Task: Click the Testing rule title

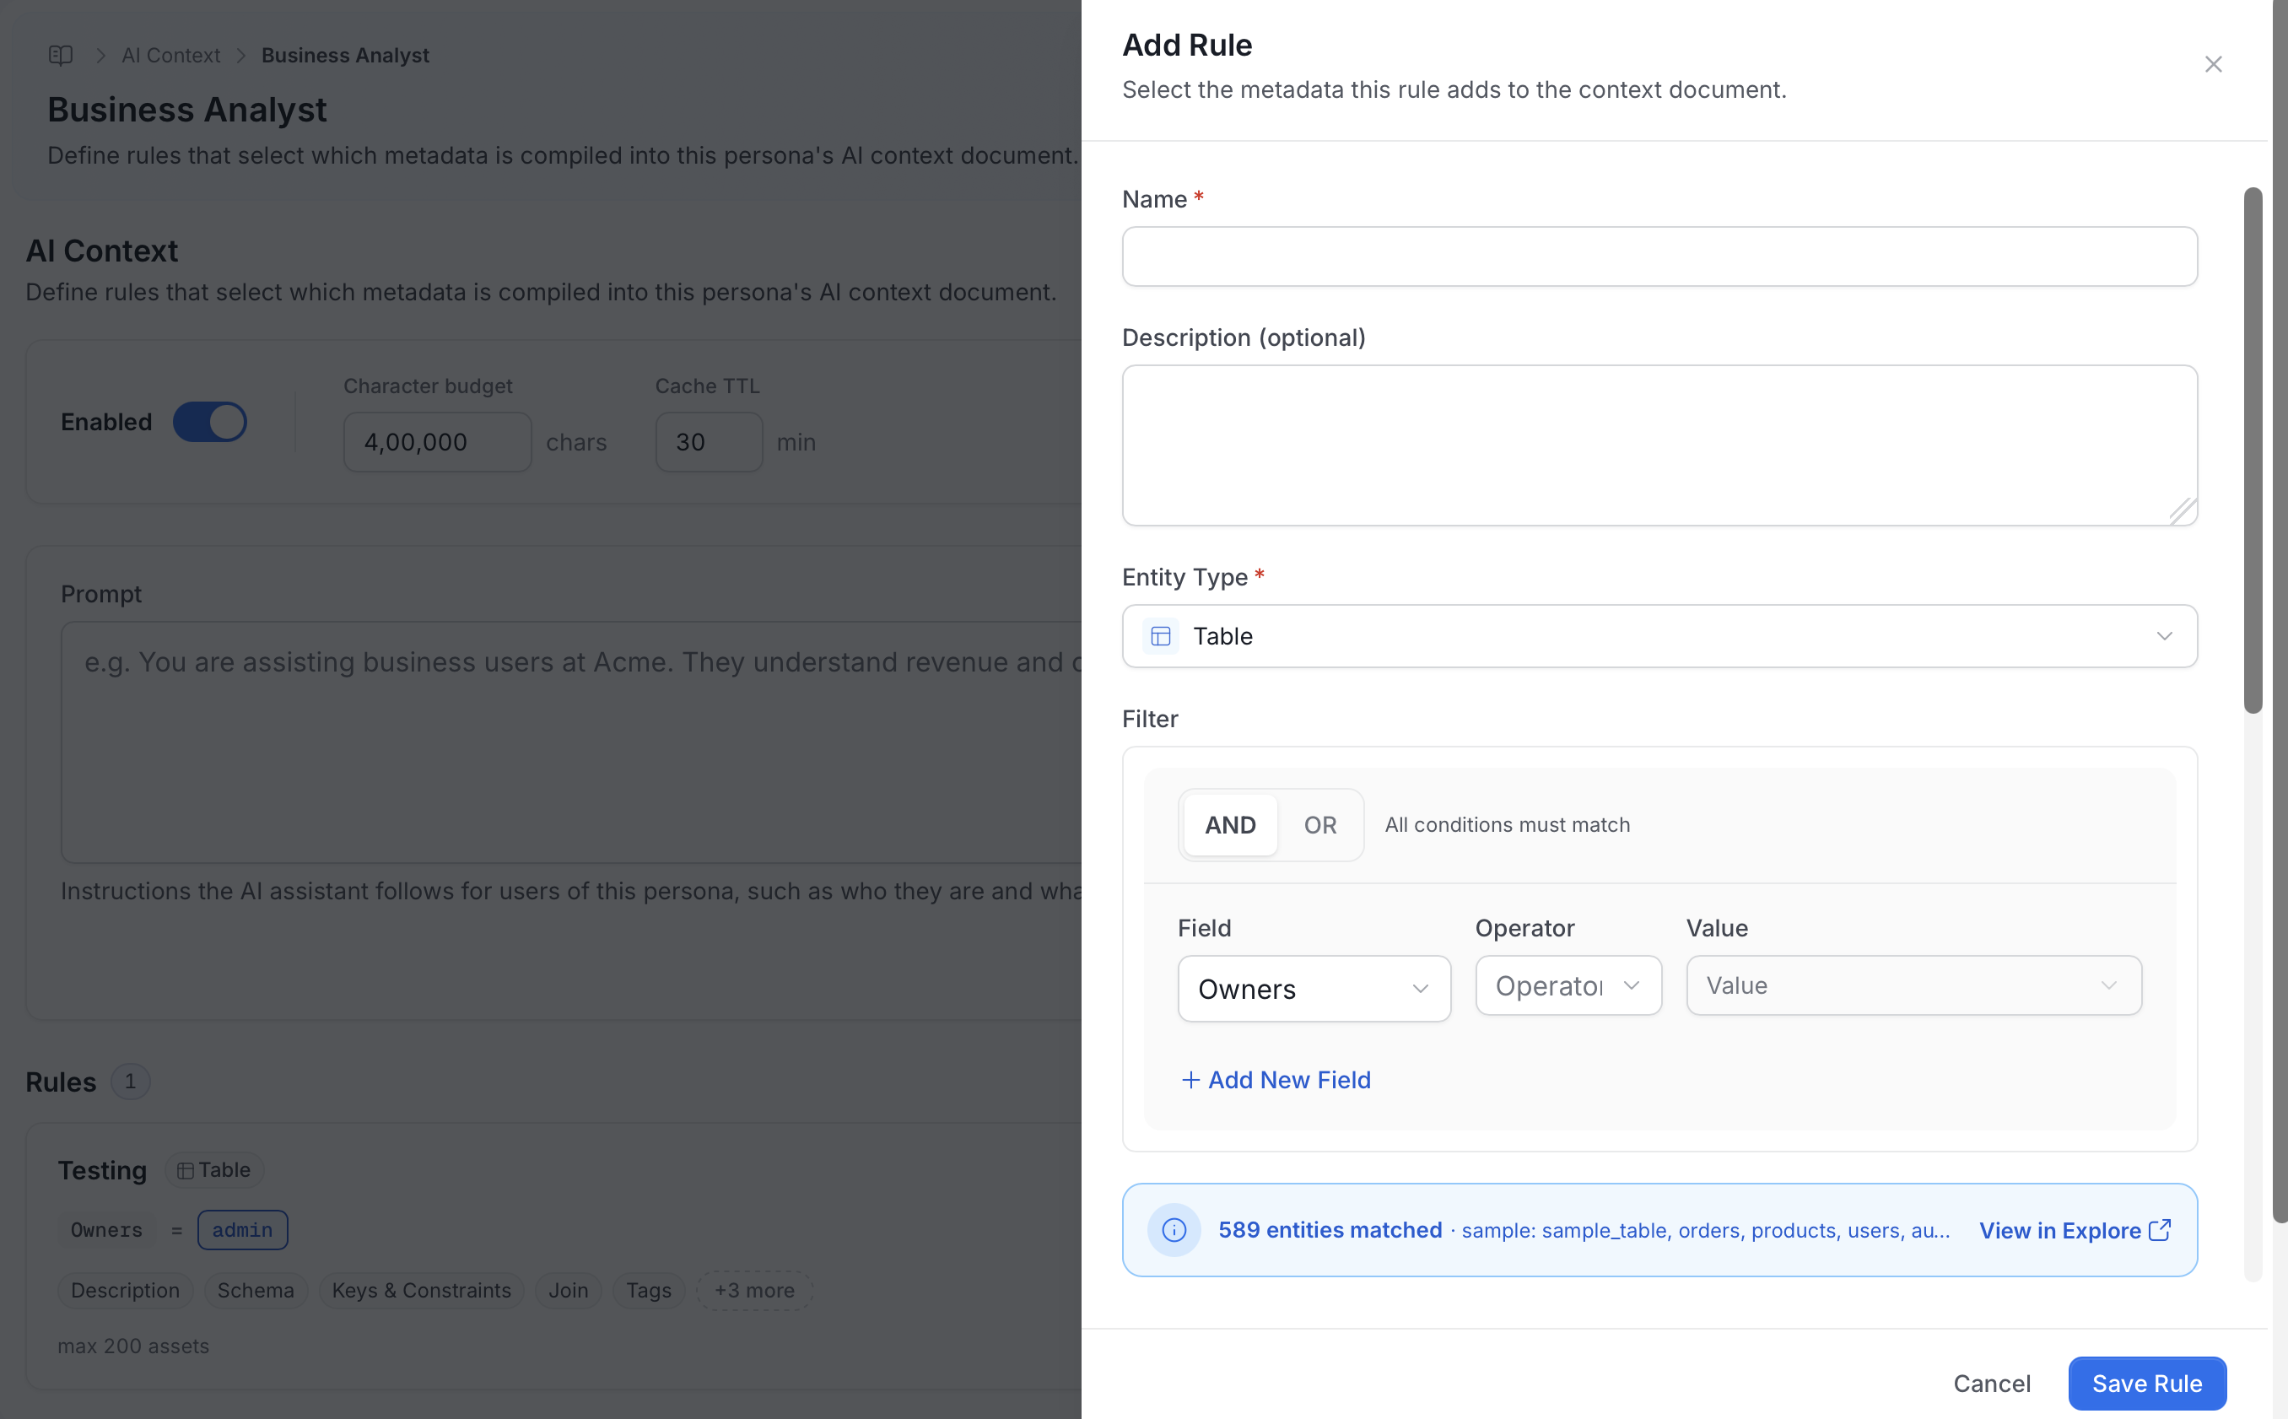Action: [x=102, y=1170]
